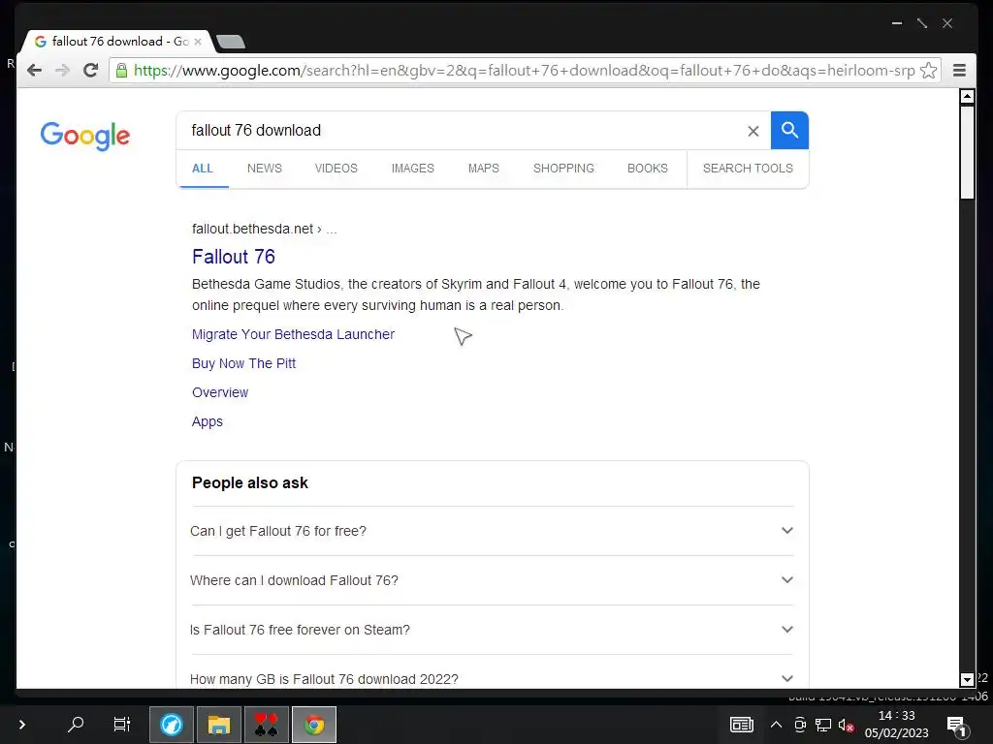Screen dimensions: 993x744
Task: Click the muted speaker volume icon
Action: point(846,725)
